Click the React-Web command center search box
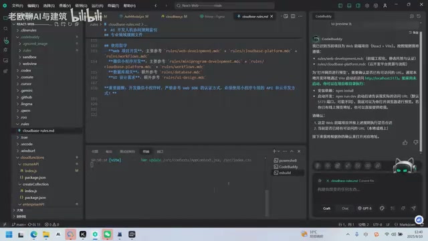 click(225, 5)
